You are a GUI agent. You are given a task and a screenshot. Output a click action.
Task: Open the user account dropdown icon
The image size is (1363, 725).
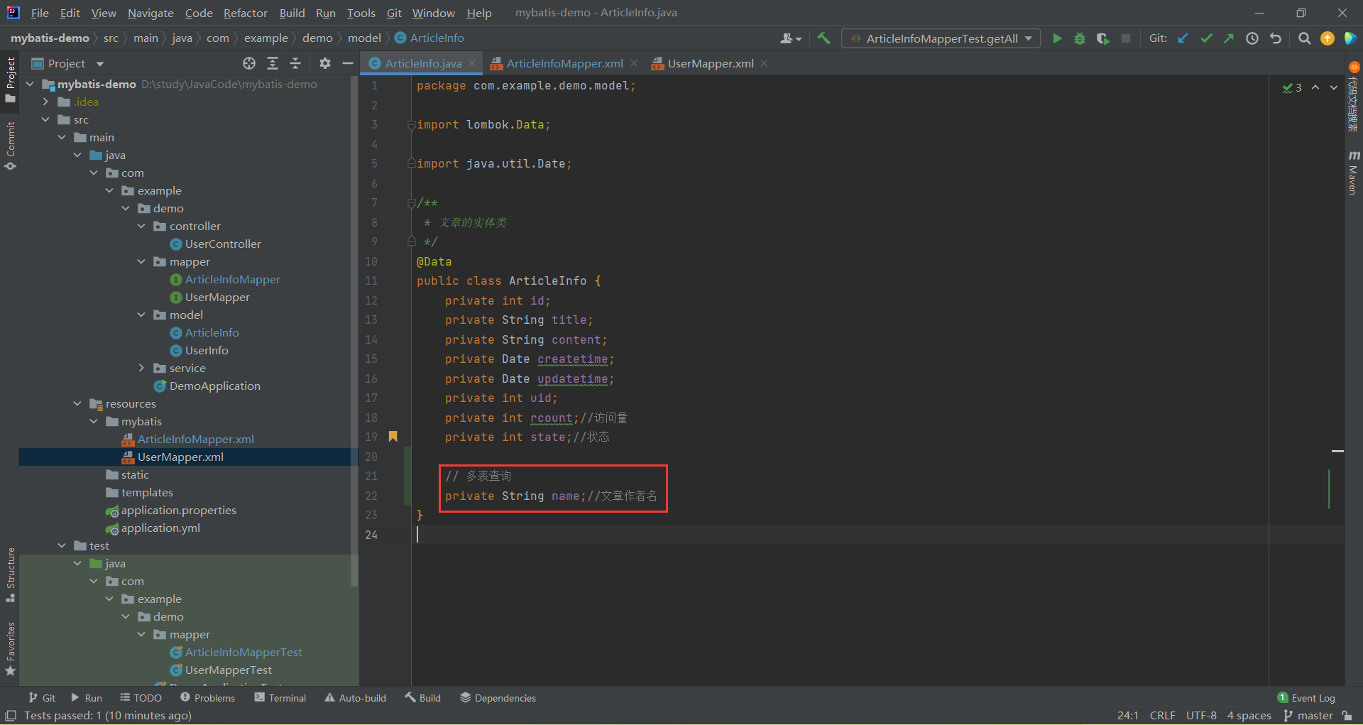[x=791, y=38]
